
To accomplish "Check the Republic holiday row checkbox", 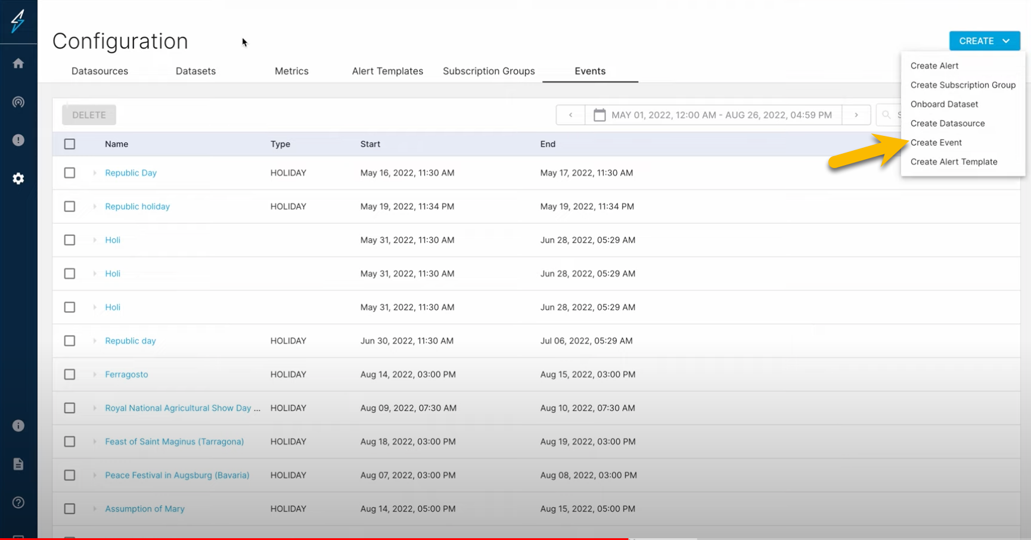I will point(70,206).
